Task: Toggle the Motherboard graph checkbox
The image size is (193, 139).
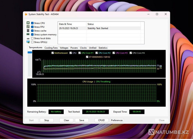Action: tap(52, 53)
